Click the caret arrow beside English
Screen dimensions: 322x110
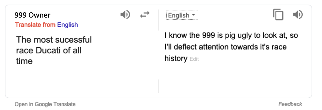tap(193, 15)
